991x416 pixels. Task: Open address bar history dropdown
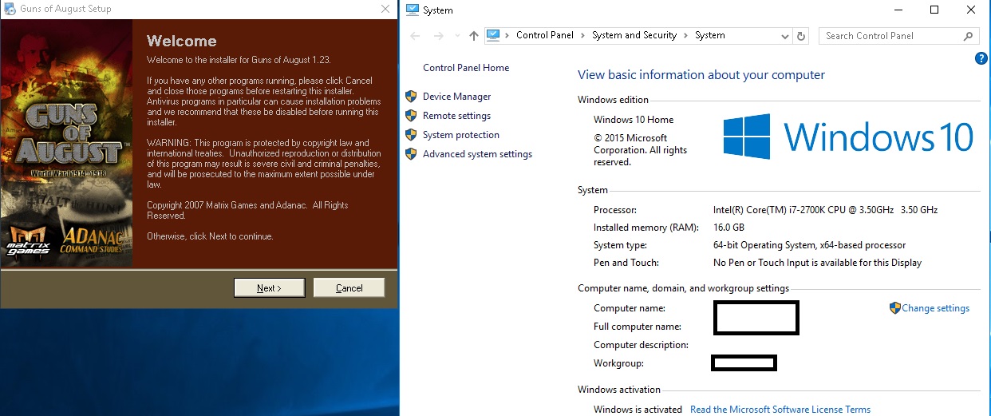click(x=785, y=36)
